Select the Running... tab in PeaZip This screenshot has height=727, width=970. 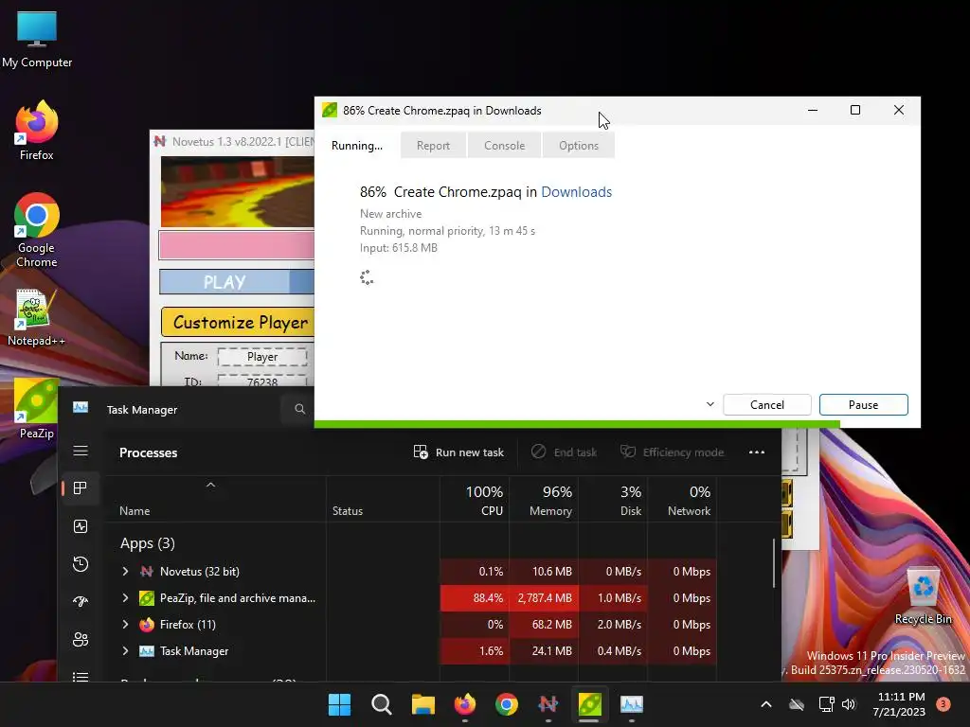pos(357,145)
